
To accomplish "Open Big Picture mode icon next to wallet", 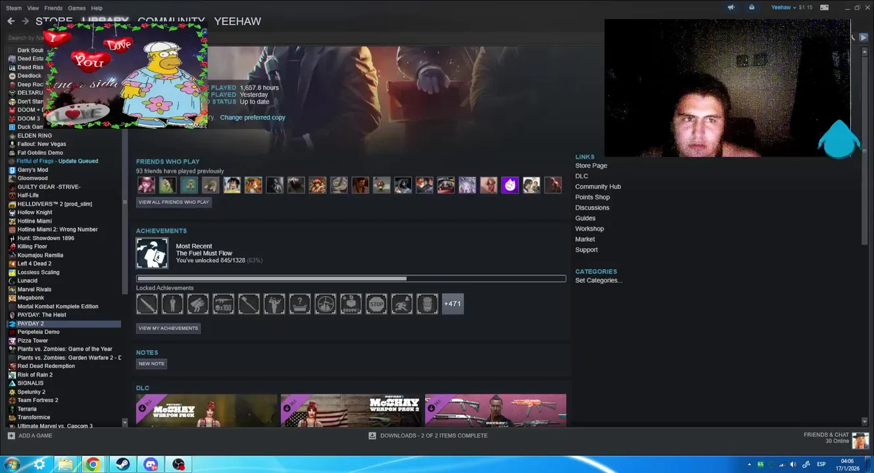I will pos(823,7).
